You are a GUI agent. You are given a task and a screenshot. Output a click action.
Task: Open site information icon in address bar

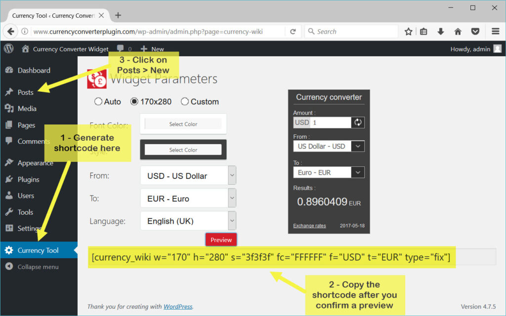(25, 31)
